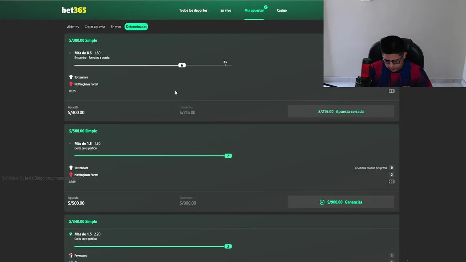Click the greyed S/900.00 Ganancias amount
466x262 pixels.
pos(187,203)
